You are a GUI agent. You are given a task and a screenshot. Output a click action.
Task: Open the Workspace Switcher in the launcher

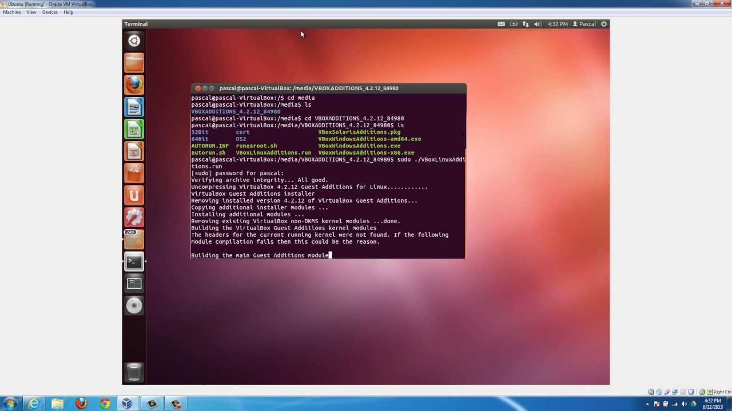[x=134, y=284]
